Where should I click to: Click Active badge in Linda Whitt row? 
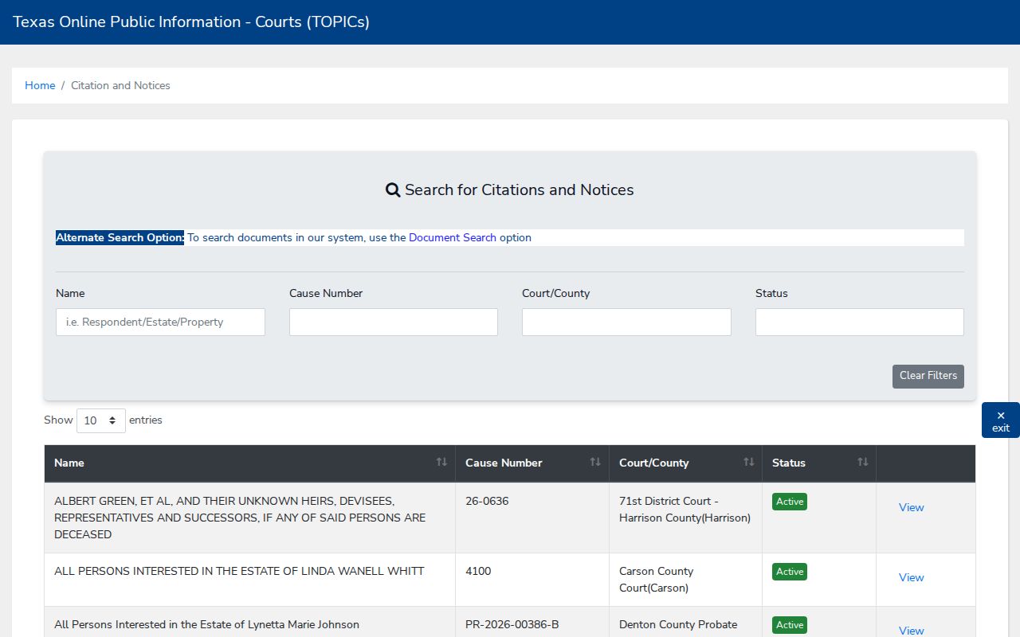point(790,572)
